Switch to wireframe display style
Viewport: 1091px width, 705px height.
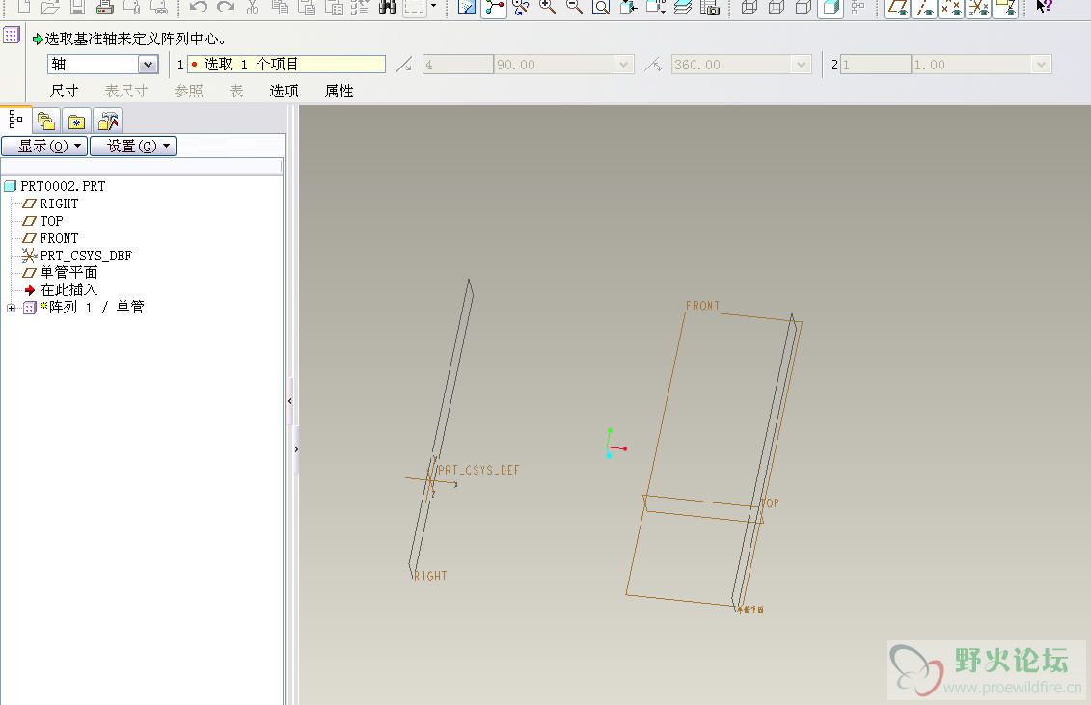[750, 6]
